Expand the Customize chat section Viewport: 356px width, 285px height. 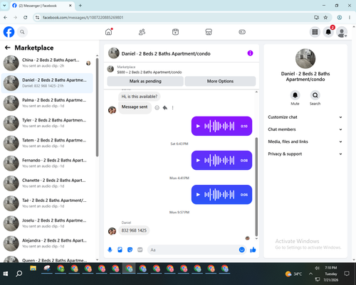pyautogui.click(x=305, y=117)
